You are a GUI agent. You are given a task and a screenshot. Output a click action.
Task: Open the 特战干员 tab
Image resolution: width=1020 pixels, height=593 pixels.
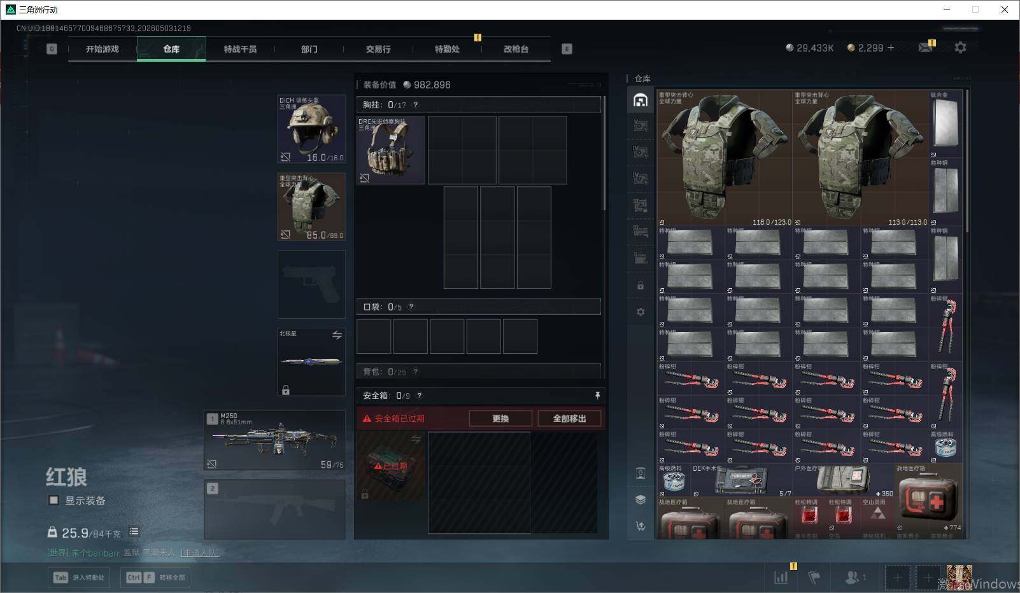(x=240, y=49)
